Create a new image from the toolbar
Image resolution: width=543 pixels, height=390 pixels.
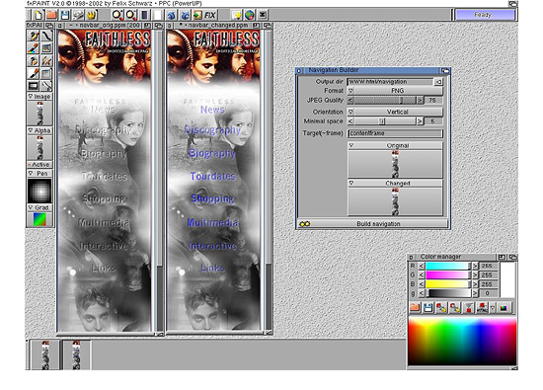pyautogui.click(x=39, y=15)
